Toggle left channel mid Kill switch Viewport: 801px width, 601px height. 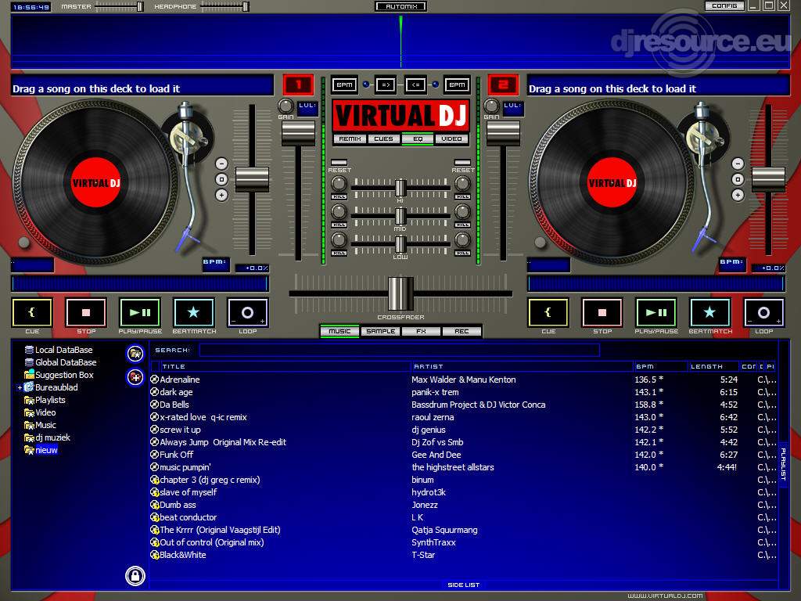coord(339,225)
